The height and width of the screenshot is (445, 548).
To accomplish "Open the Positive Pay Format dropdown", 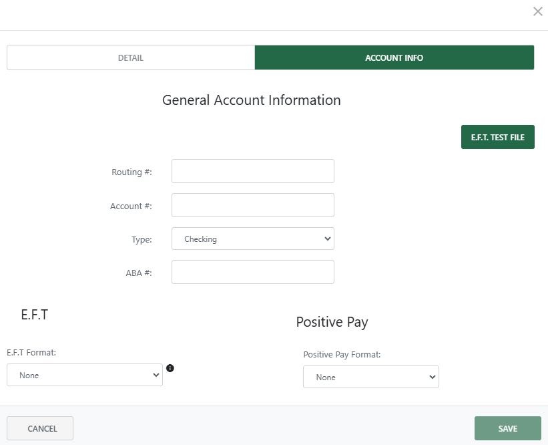I will 370,378.
